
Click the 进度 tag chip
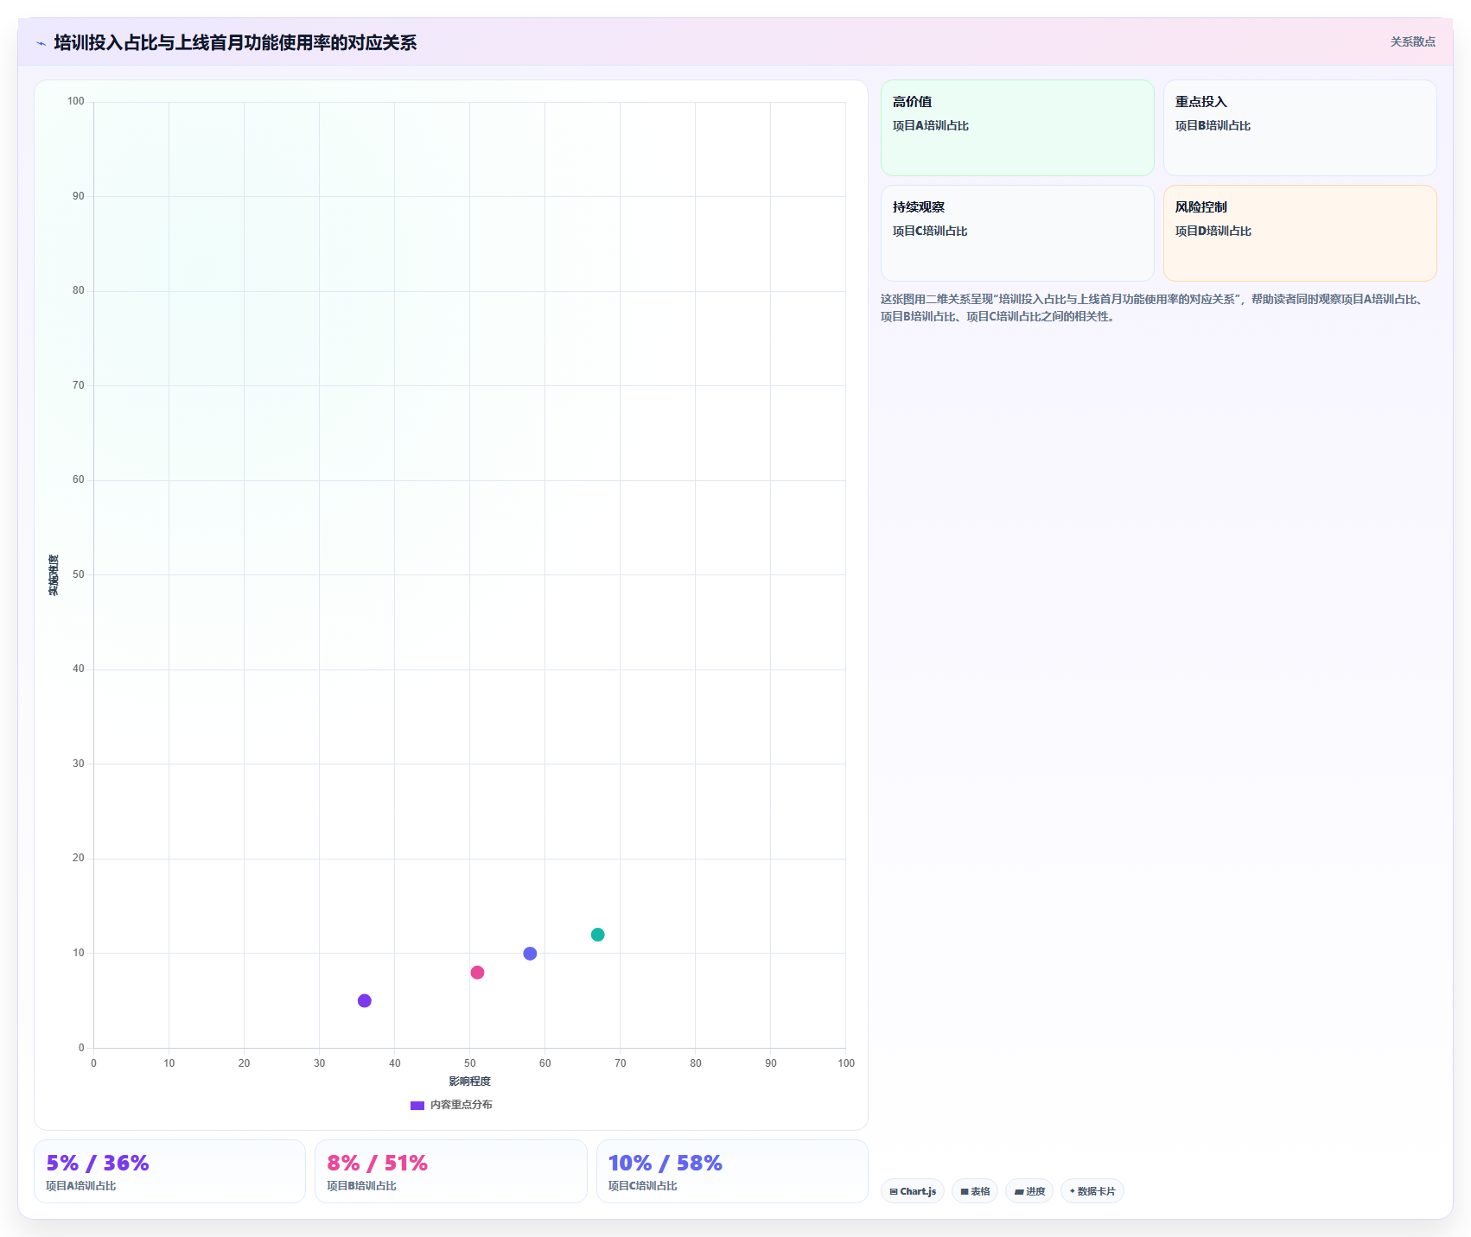[1029, 1191]
